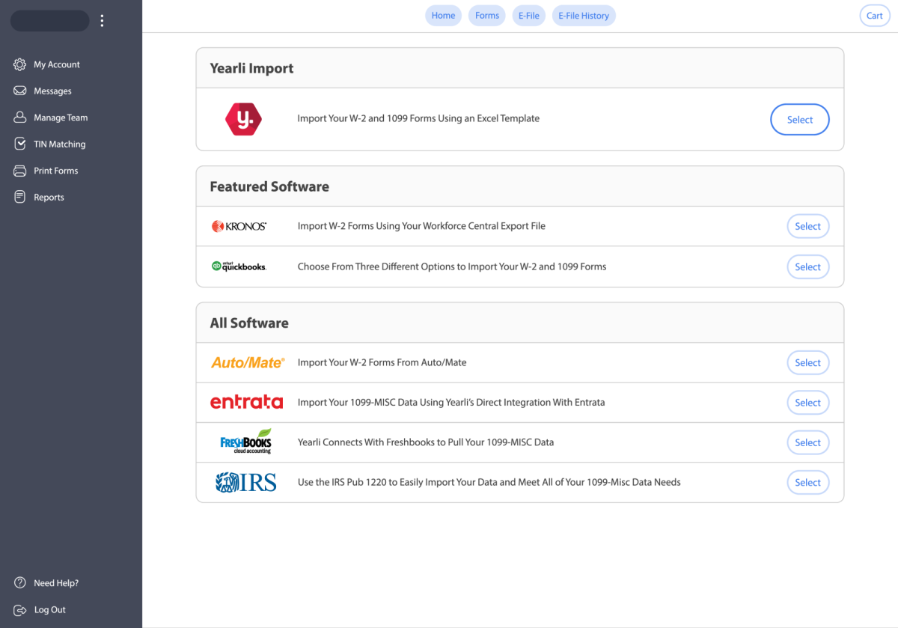This screenshot has height=628, width=898.
Task: Click the Yearli hexagon logo
Action: coord(243,119)
